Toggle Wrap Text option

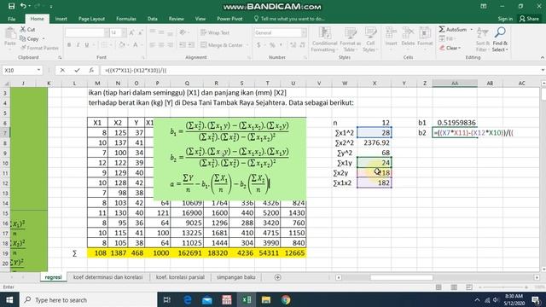coord(215,32)
